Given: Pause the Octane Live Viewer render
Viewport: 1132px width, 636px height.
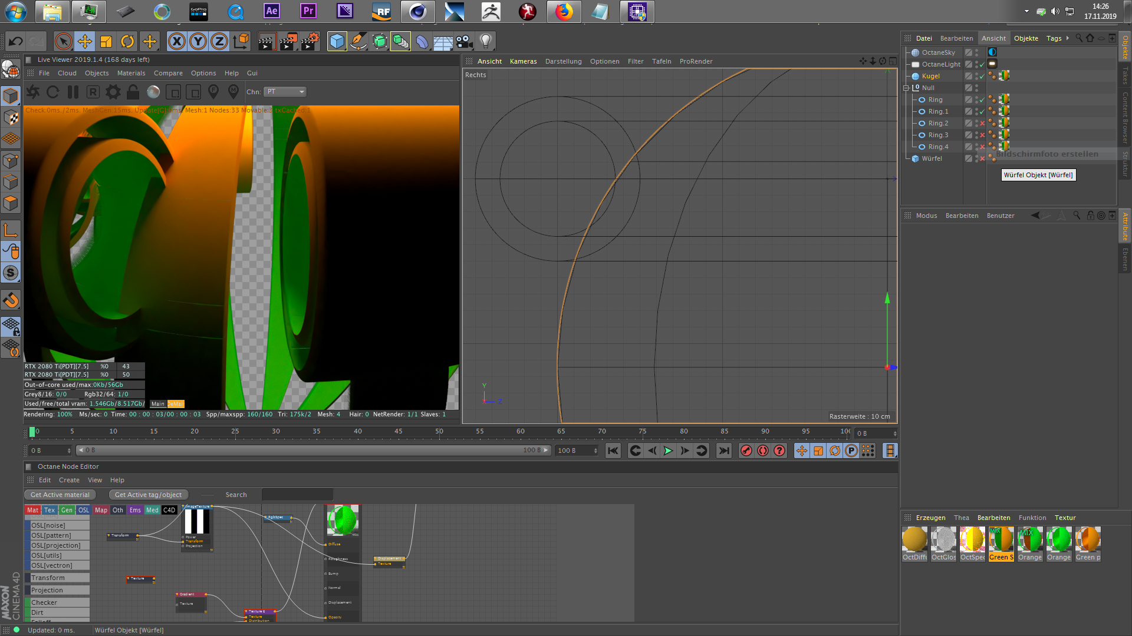Looking at the screenshot, I should point(73,92).
